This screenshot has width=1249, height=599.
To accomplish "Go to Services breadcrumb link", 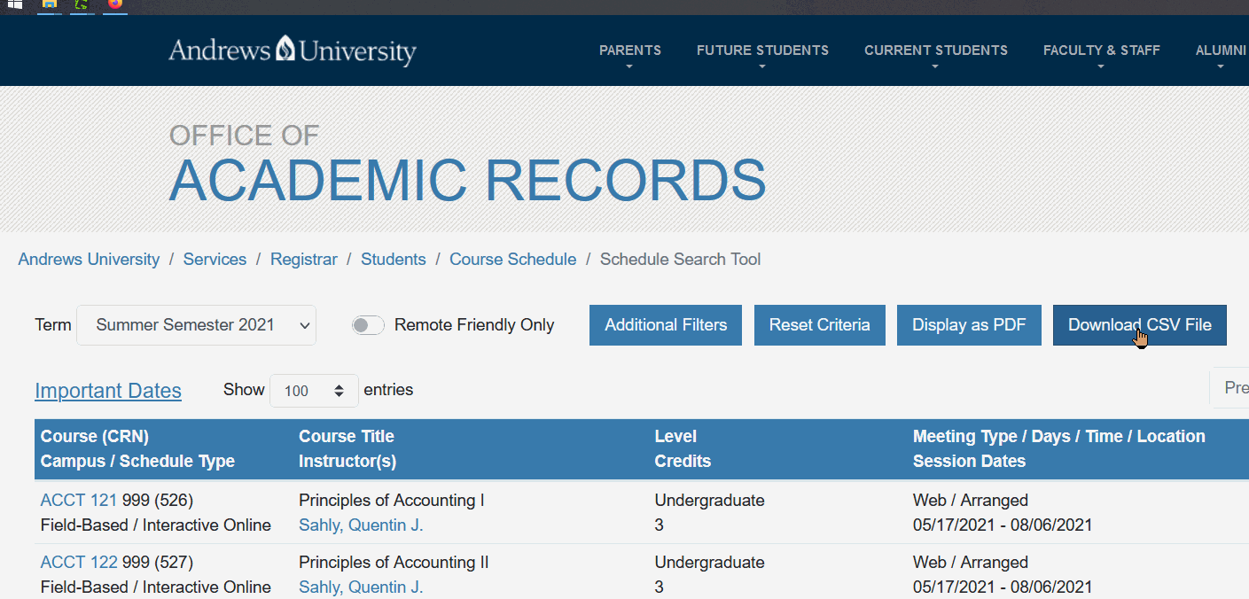I will pos(215,260).
